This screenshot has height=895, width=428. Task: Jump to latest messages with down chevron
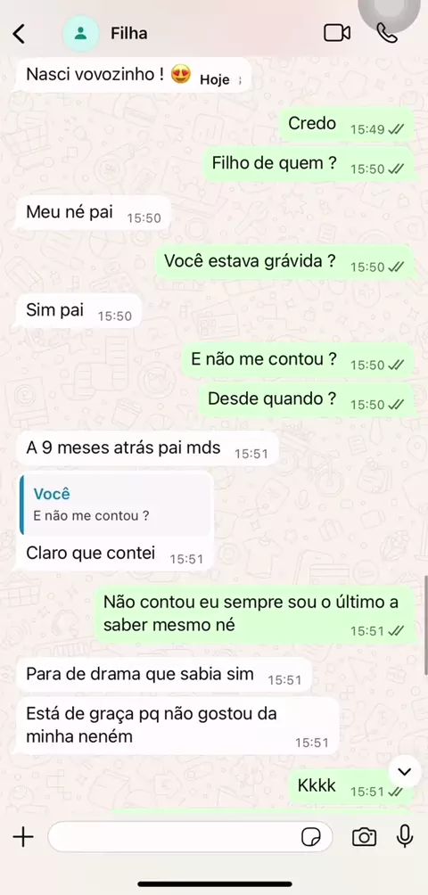tap(405, 772)
